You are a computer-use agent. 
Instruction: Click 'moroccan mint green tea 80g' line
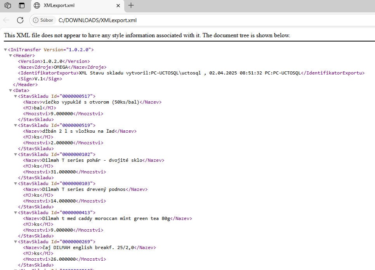(x=108, y=218)
